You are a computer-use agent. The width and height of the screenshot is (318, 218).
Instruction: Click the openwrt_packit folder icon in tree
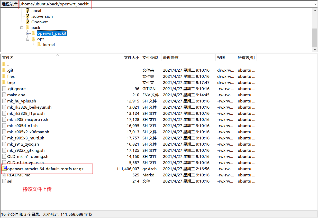coord(33,33)
